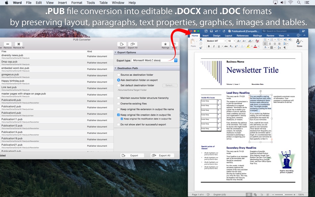
Task: Click the Search in Document field
Action: pos(280,31)
